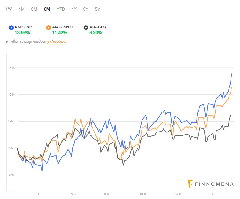The width and height of the screenshot is (240, 199).
Task: Click the 6.20% return value
Action: (x=96, y=33)
